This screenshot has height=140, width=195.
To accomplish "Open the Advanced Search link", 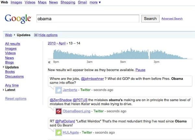I will (172, 18).
